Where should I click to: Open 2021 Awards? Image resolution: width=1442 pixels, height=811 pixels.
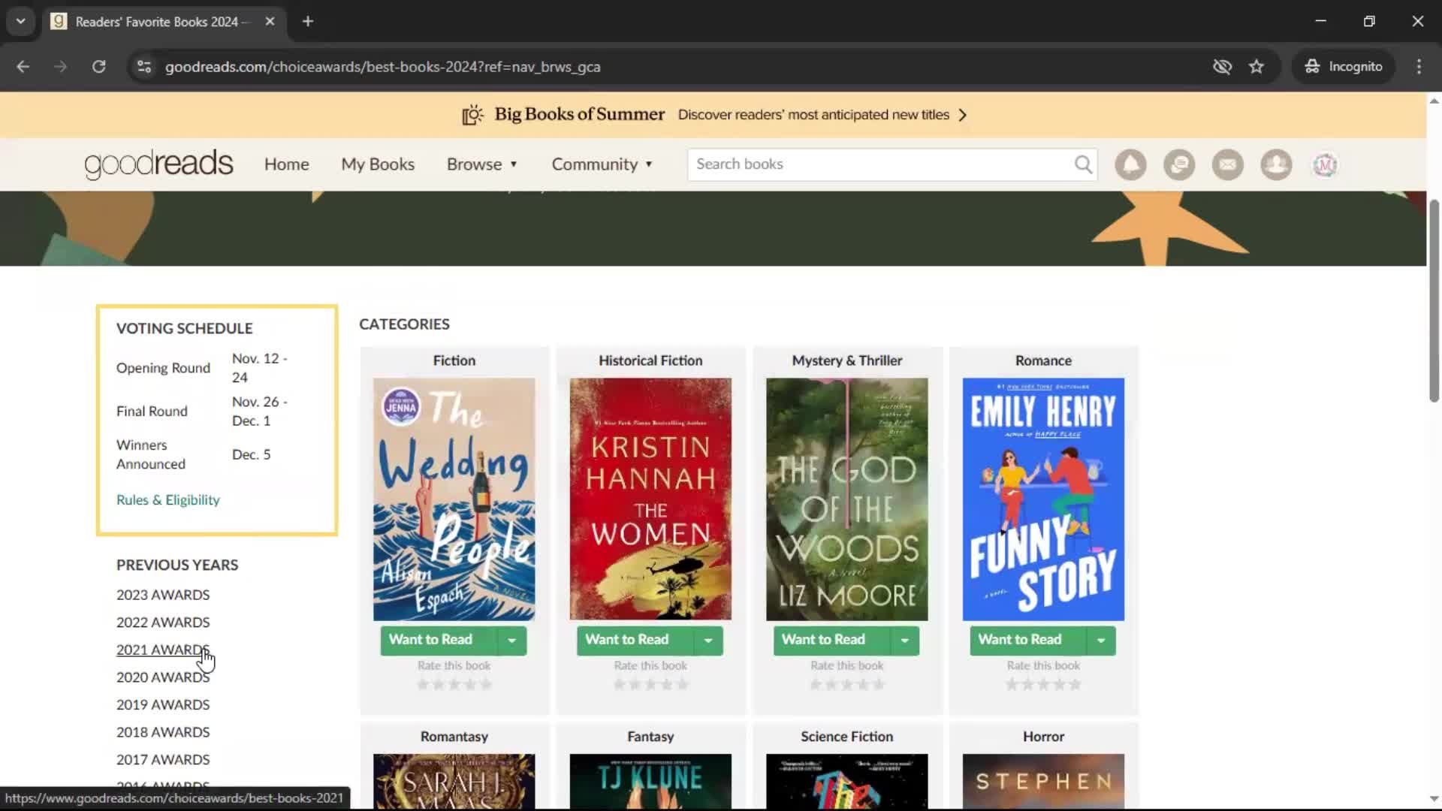(x=163, y=650)
